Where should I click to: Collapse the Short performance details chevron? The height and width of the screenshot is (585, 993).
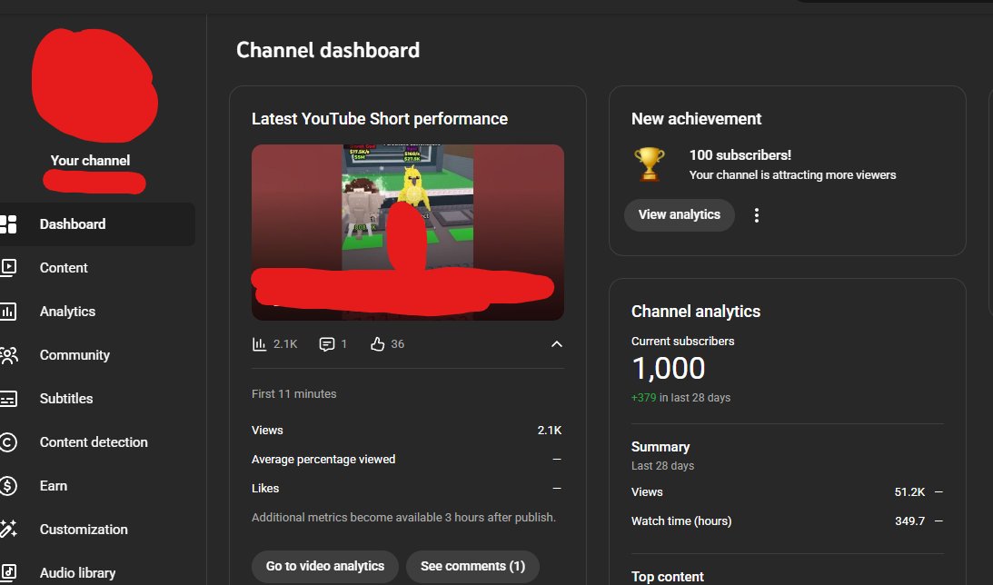click(557, 343)
